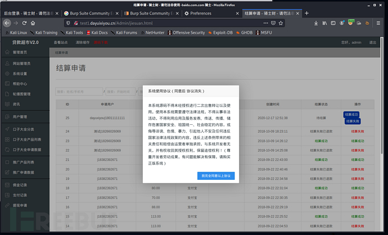Image resolution: width=388 pixels, height=235 pixels.
Task: Open page actions three-dots menu
Action: pos(266,23)
